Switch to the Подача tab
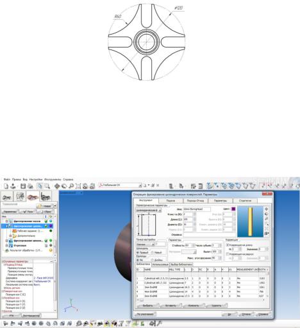This screenshot has height=328, width=300. pyautogui.click(x=171, y=201)
